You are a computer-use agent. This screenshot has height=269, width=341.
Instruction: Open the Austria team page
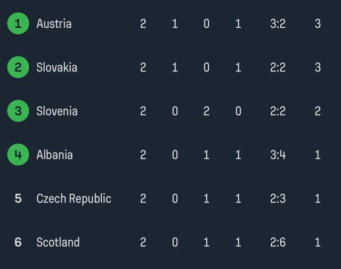click(x=54, y=23)
